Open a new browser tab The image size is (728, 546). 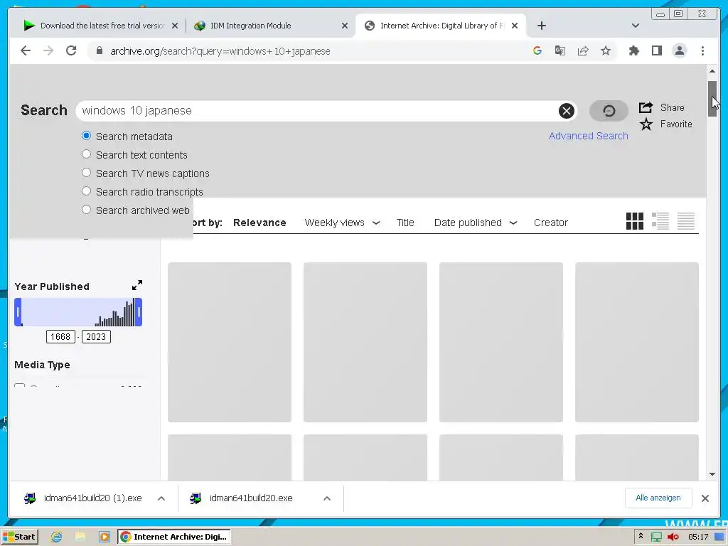541,26
